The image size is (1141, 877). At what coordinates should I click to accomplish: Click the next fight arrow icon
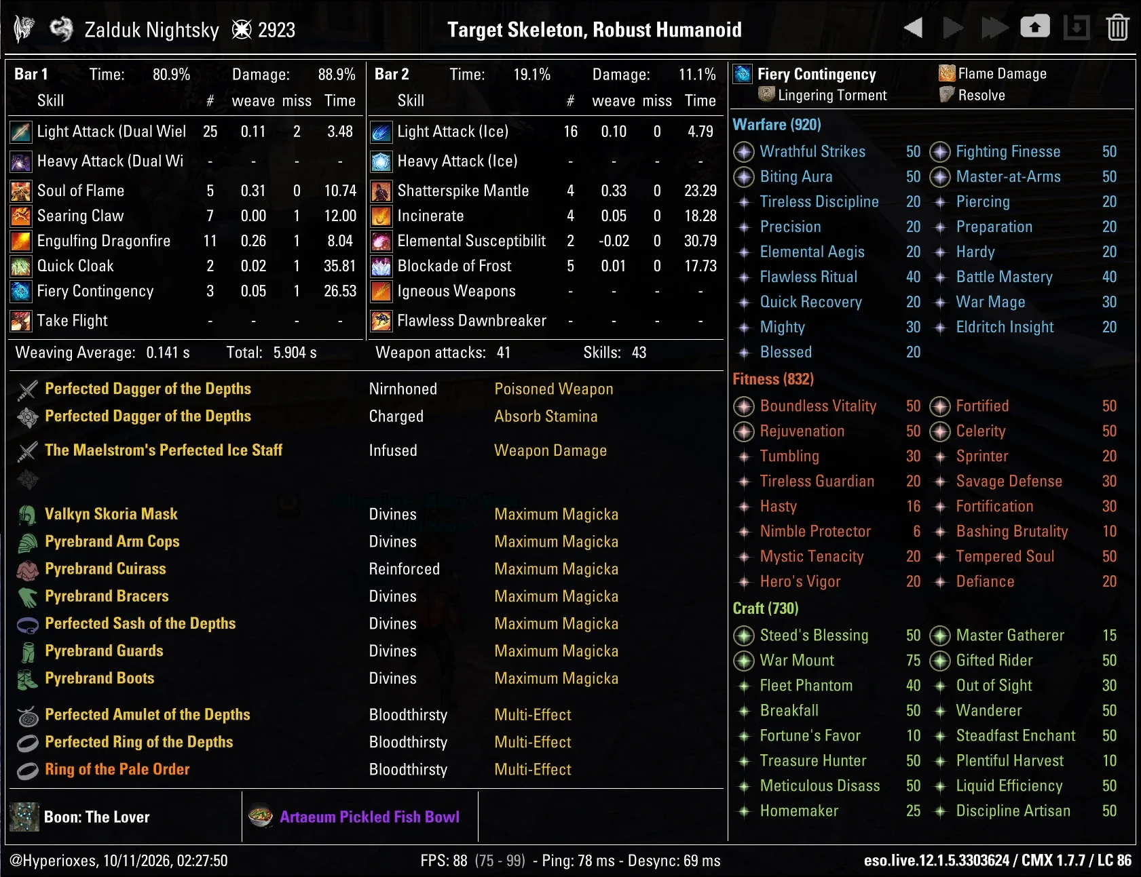pyautogui.click(x=954, y=28)
